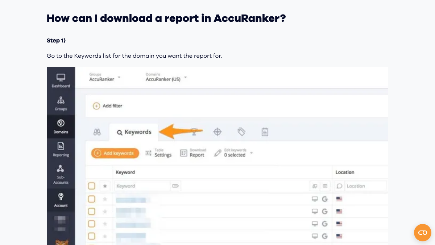Open the Account sidebar item

click(61, 200)
